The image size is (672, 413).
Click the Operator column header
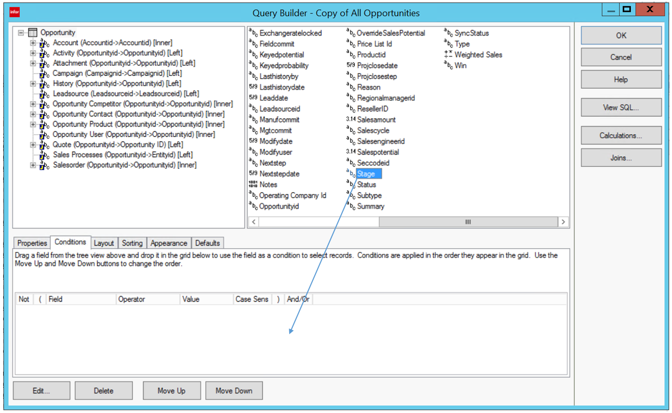[148, 299]
